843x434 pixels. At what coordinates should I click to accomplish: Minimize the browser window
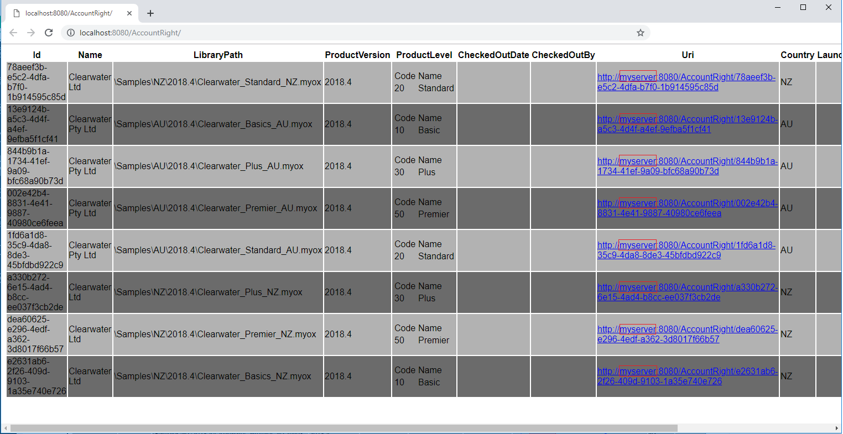tap(778, 7)
